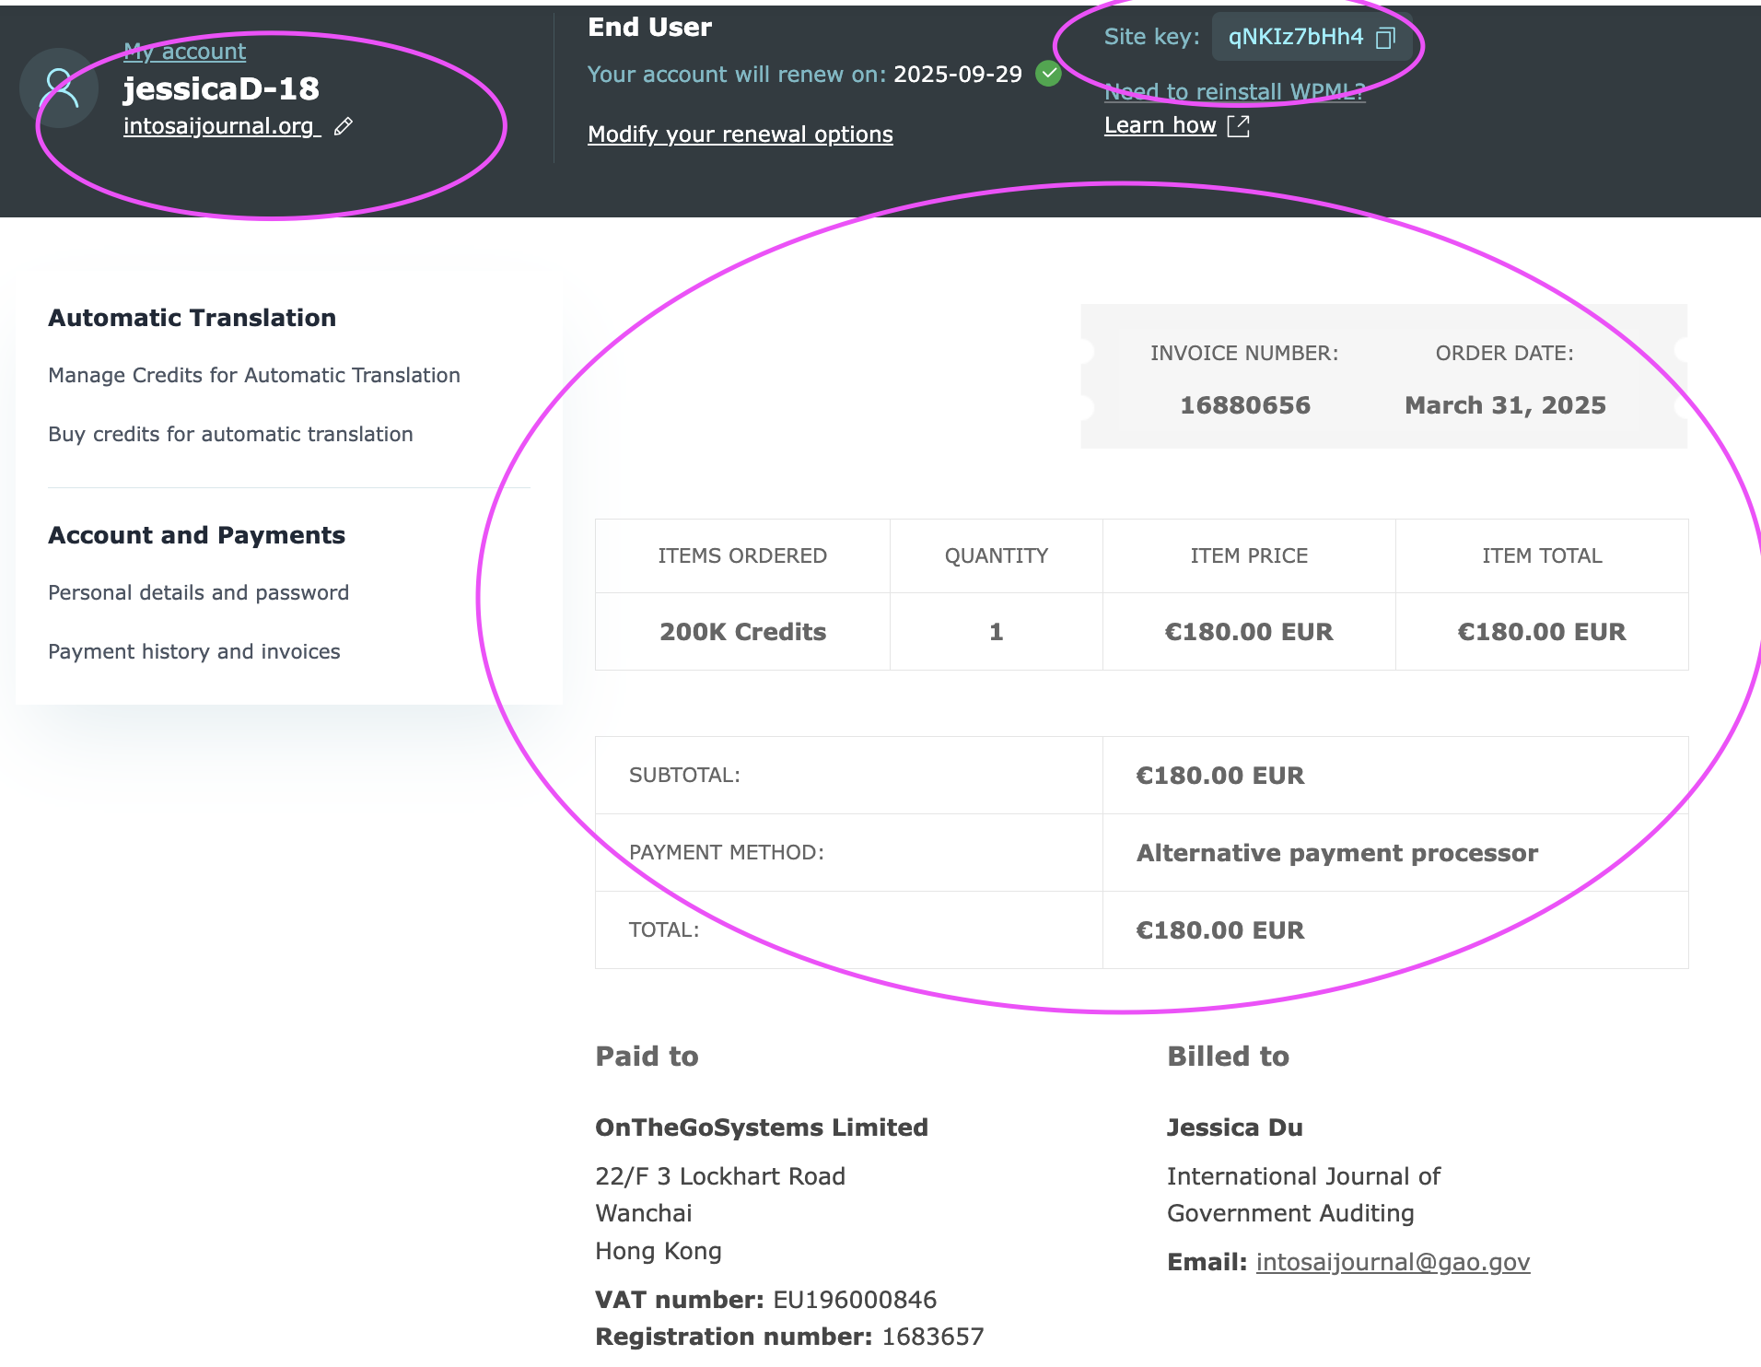Click the pencil edit icon beside intosaijournal.org
1761x1367 pixels.
pyautogui.click(x=344, y=127)
